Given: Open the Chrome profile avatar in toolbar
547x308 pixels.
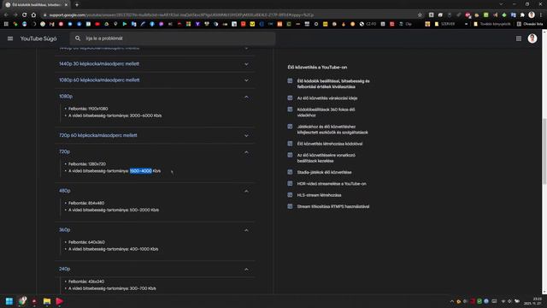Looking at the screenshot, I should (532, 15).
